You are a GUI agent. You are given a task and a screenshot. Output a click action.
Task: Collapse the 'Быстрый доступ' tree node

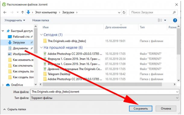tap(3, 31)
